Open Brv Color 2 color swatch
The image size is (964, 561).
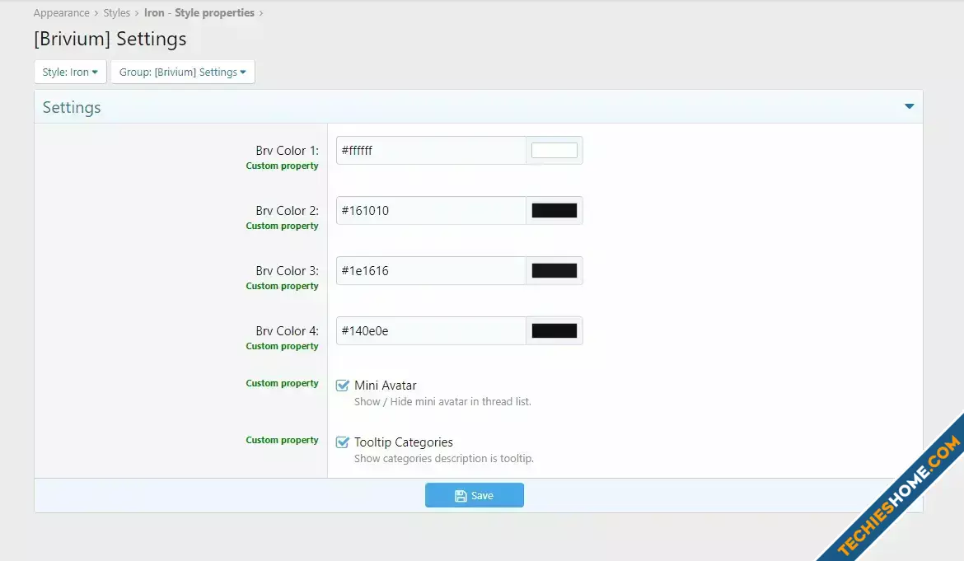554,211
